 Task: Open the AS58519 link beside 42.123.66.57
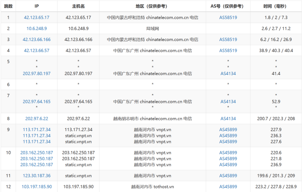228,50
